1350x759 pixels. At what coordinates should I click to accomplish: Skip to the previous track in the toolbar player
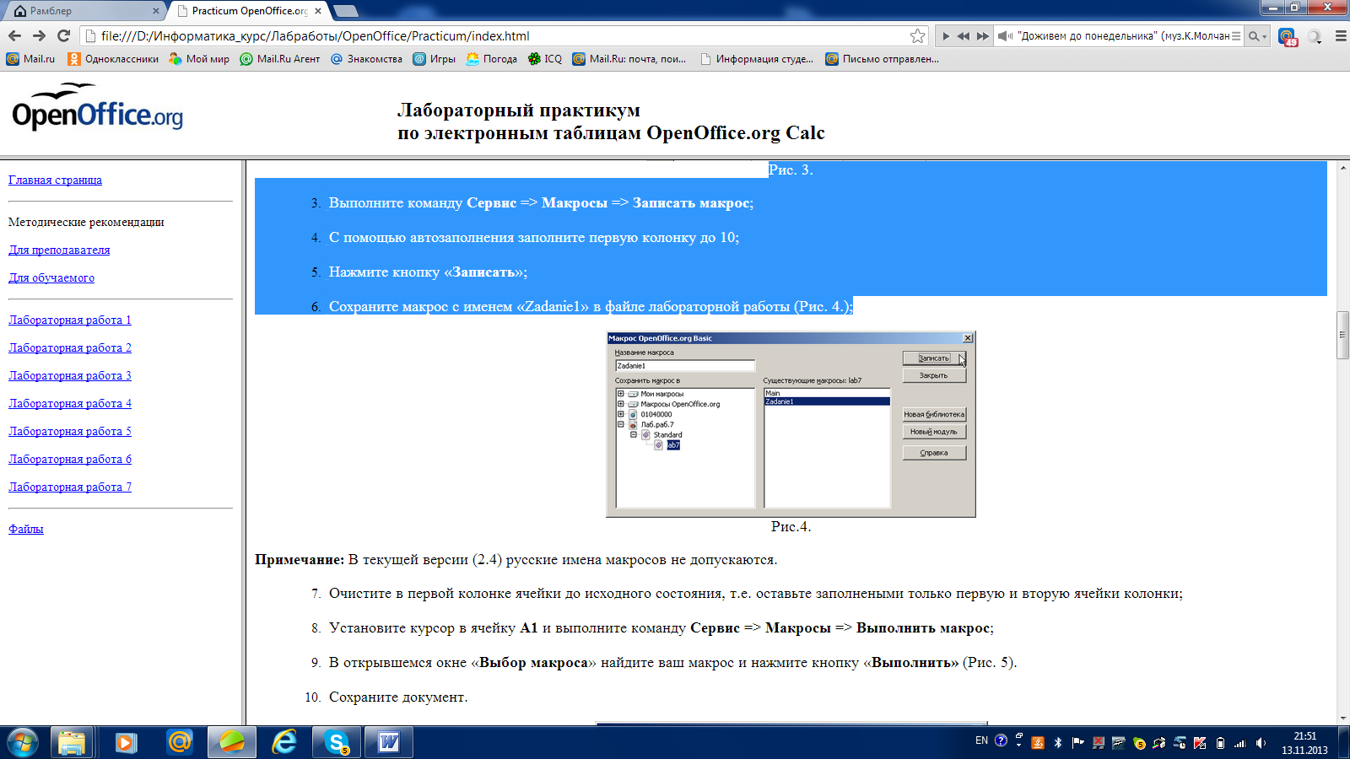click(963, 36)
